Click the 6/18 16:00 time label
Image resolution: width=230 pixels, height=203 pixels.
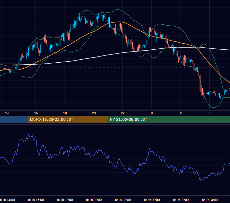[x=36, y=200]
